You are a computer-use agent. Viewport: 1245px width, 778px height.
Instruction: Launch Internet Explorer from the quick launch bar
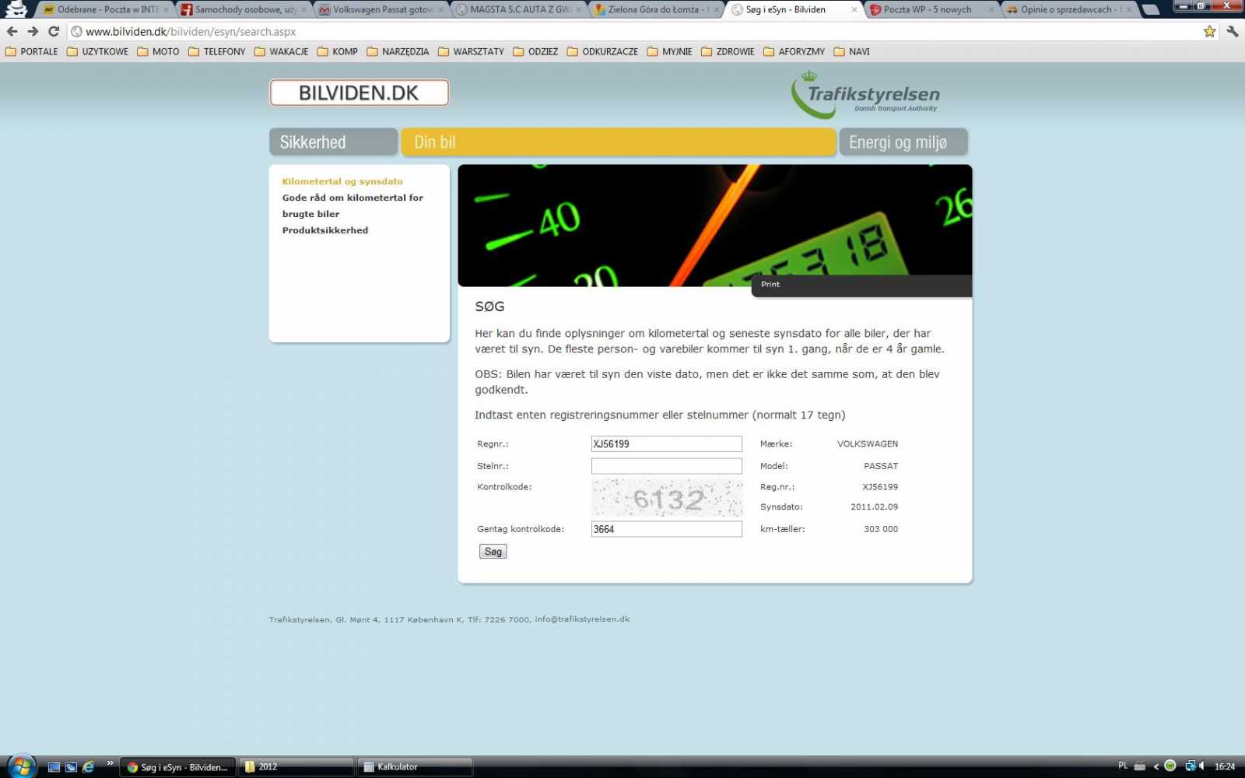tap(89, 766)
